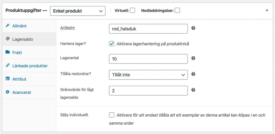Click the truck icon beside Frakt

pyautogui.click(x=8, y=52)
